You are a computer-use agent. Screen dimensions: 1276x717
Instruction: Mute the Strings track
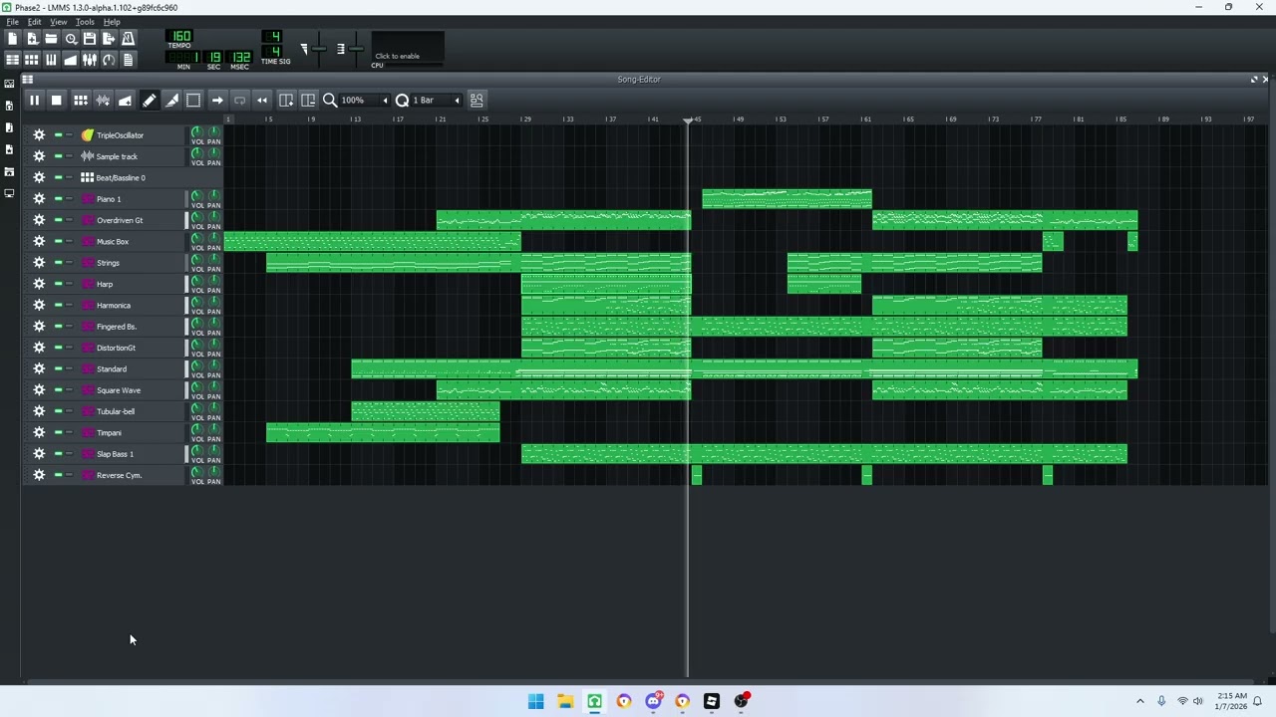pos(58,263)
